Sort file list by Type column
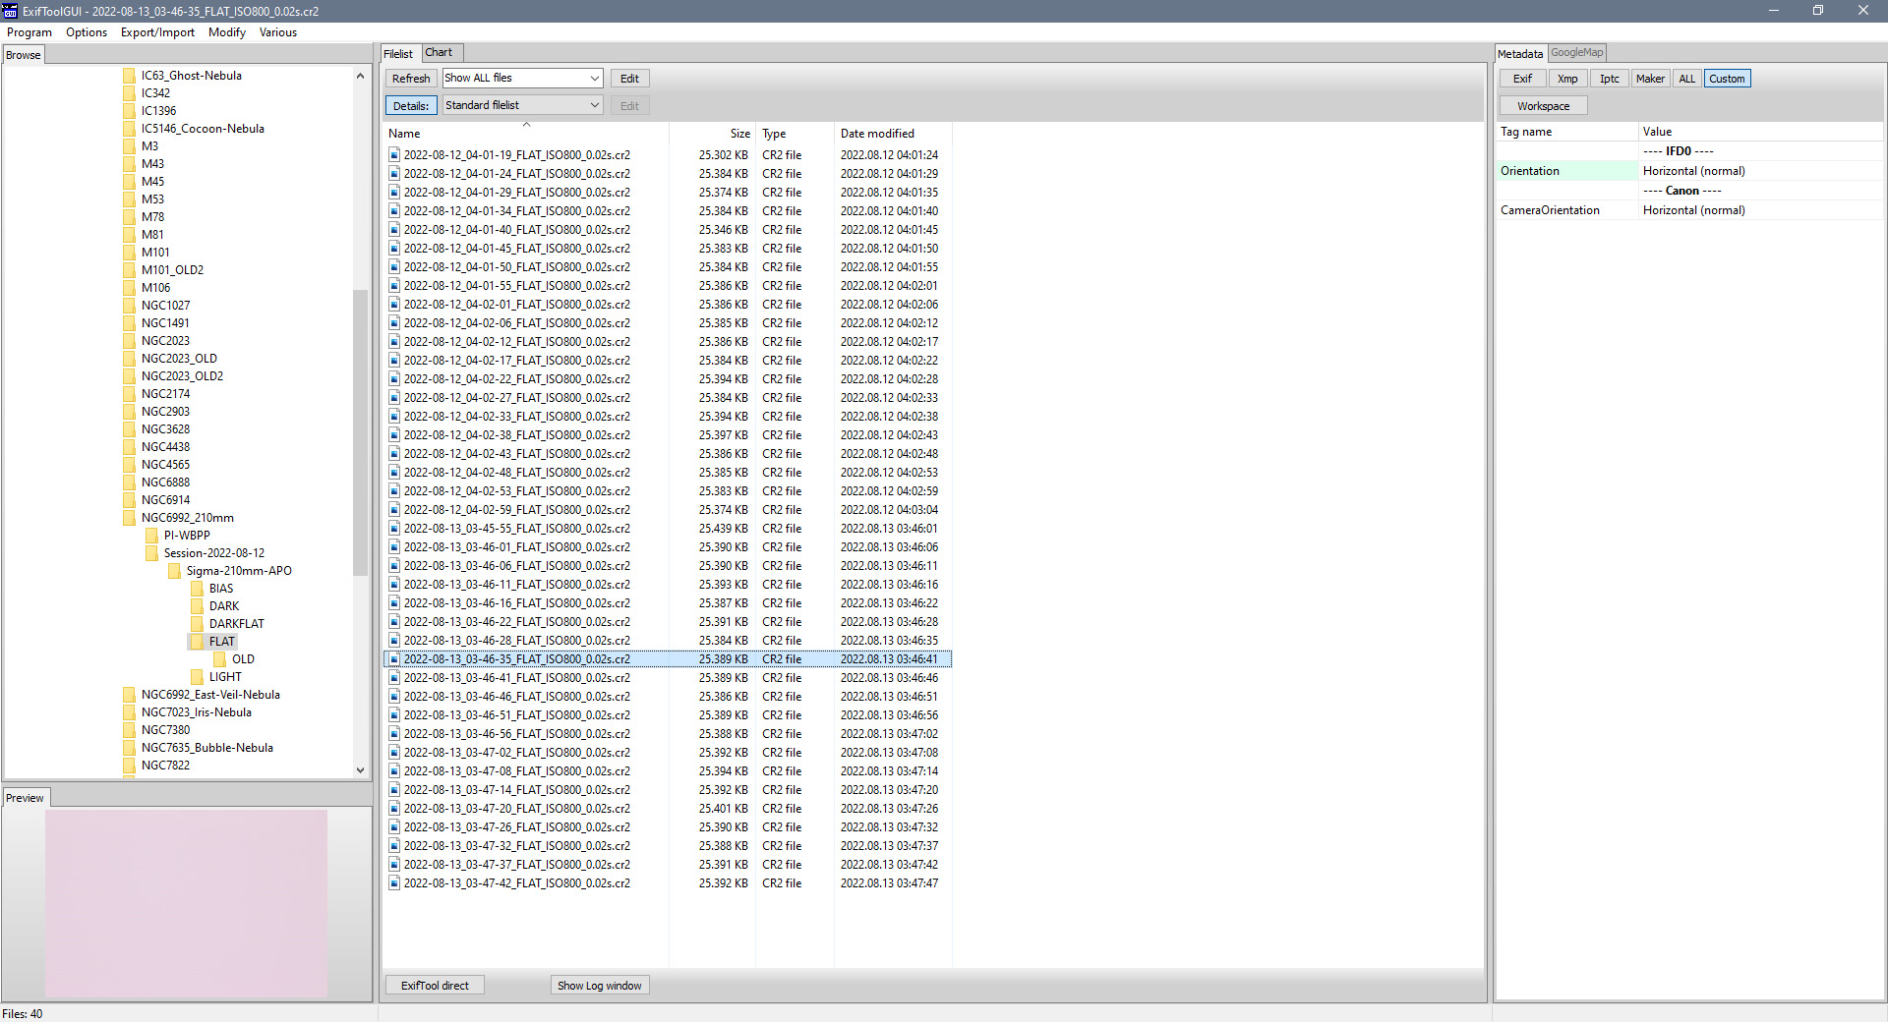Viewport: 1888px width, 1022px height. [795, 134]
